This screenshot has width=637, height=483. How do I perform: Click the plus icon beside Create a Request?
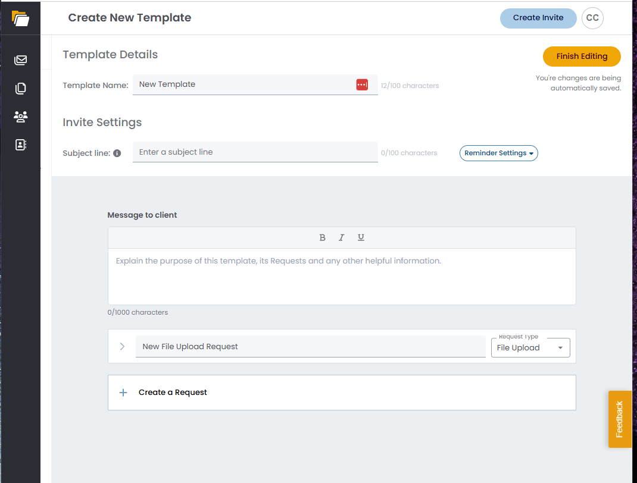click(123, 393)
